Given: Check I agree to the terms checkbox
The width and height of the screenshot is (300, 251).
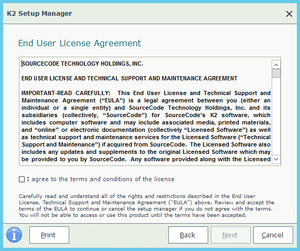Looking at the screenshot, I should pyautogui.click(x=22, y=180).
